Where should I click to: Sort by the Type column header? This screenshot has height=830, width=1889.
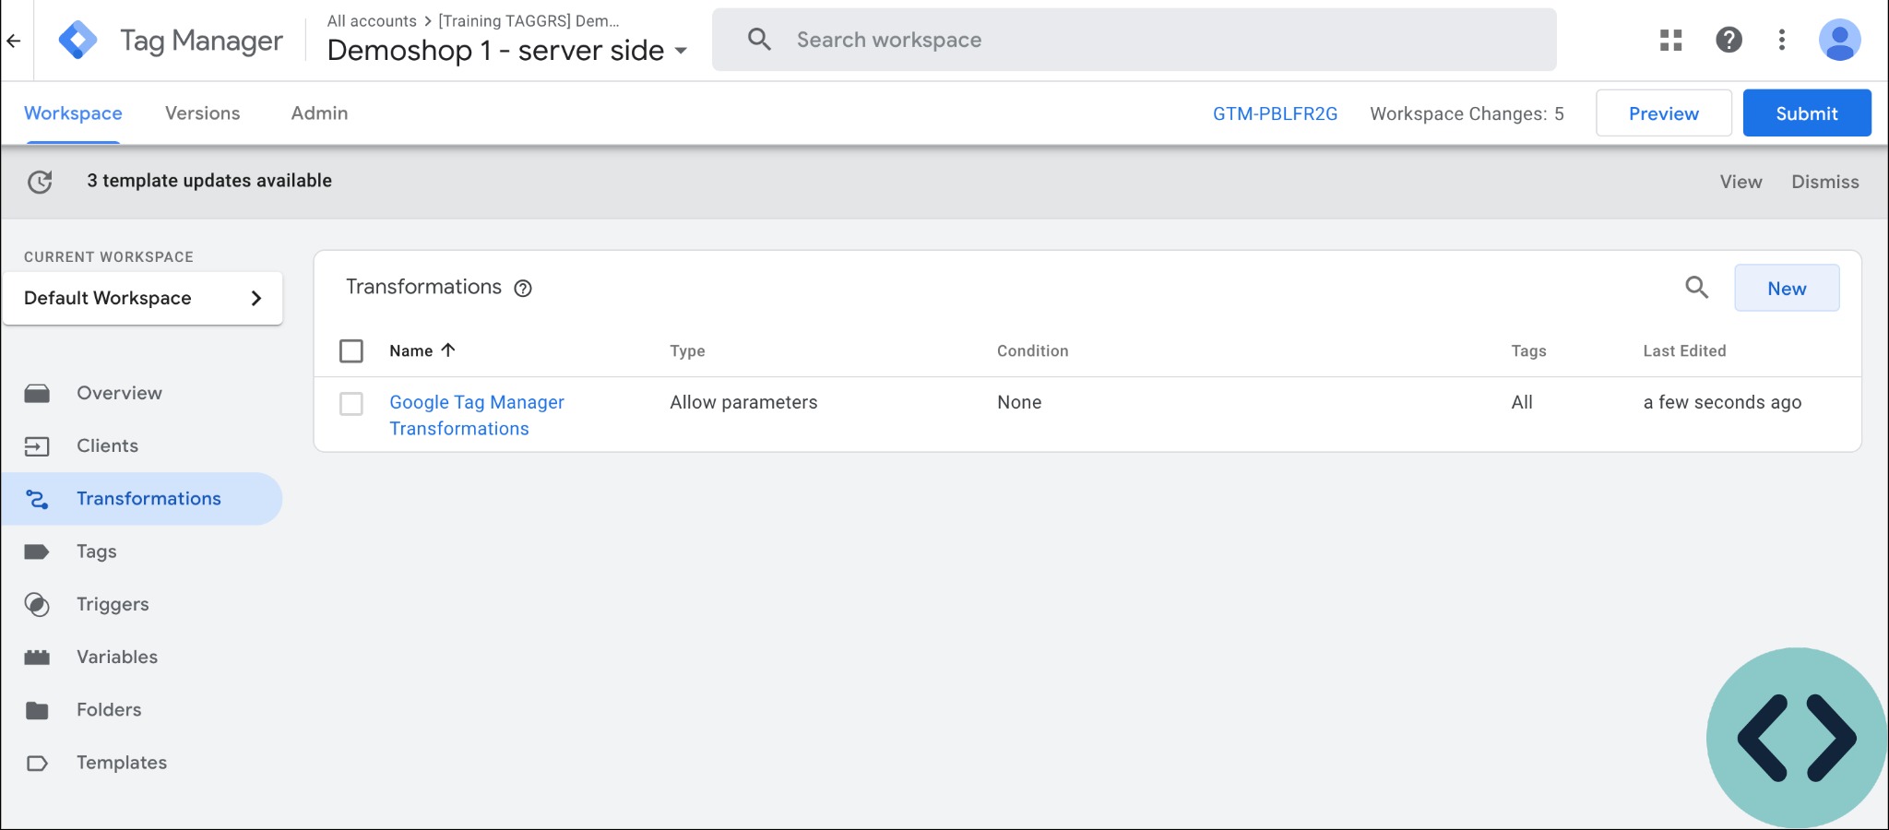click(x=687, y=351)
